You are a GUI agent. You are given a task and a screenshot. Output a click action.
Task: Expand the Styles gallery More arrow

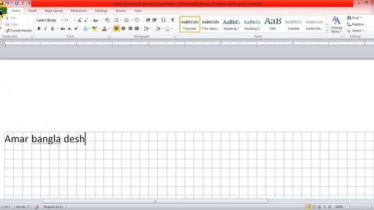point(327,30)
